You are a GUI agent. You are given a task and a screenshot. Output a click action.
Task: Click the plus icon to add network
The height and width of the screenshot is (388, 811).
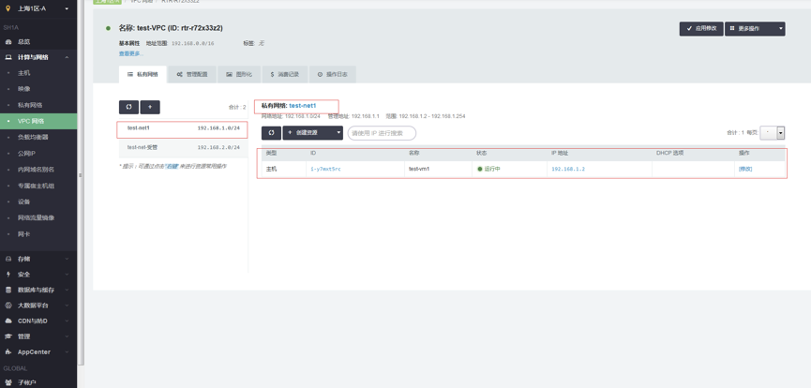coord(150,107)
